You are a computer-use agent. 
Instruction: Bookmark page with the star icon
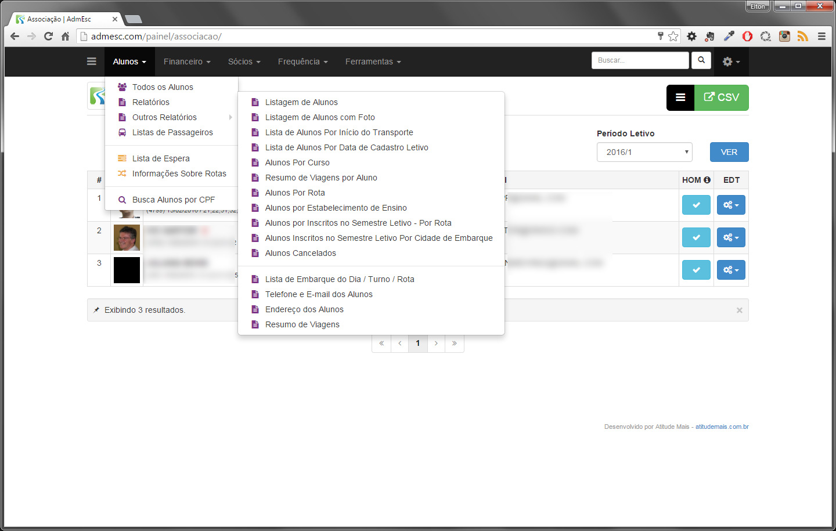click(673, 37)
